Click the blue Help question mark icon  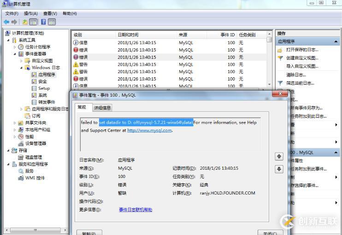click(x=44, y=22)
